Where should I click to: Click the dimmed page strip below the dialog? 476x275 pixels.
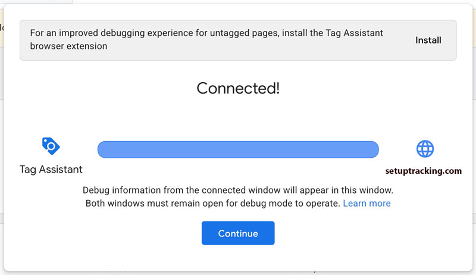(238, 273)
